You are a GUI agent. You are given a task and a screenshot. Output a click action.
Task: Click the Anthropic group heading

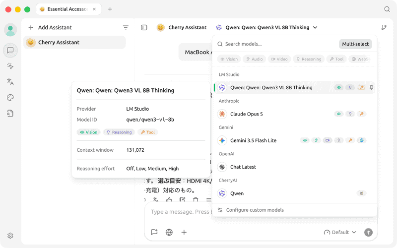229,101
